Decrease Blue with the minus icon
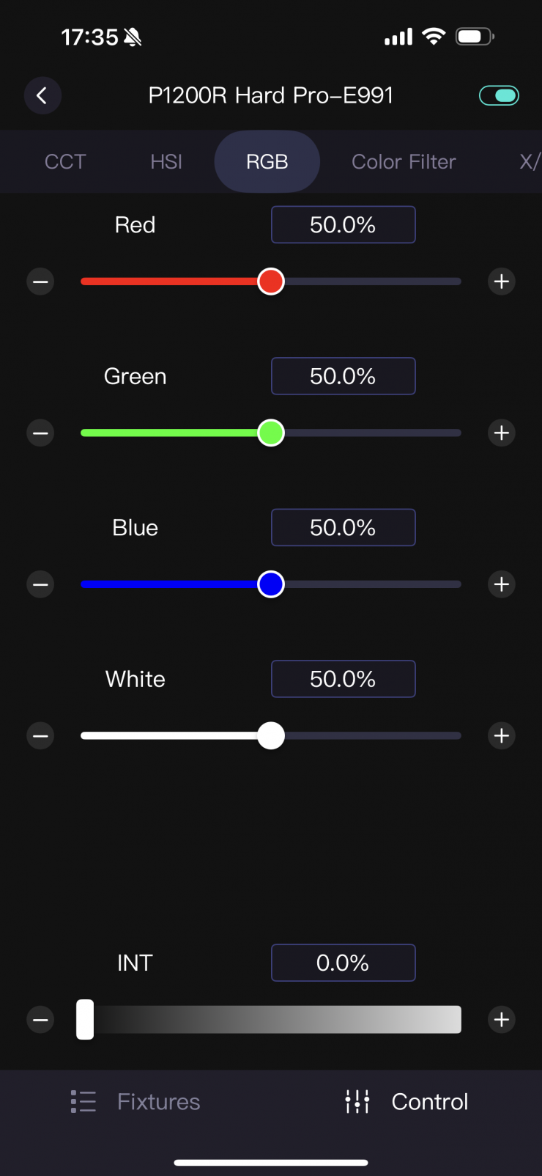542x1176 pixels. 40,584
